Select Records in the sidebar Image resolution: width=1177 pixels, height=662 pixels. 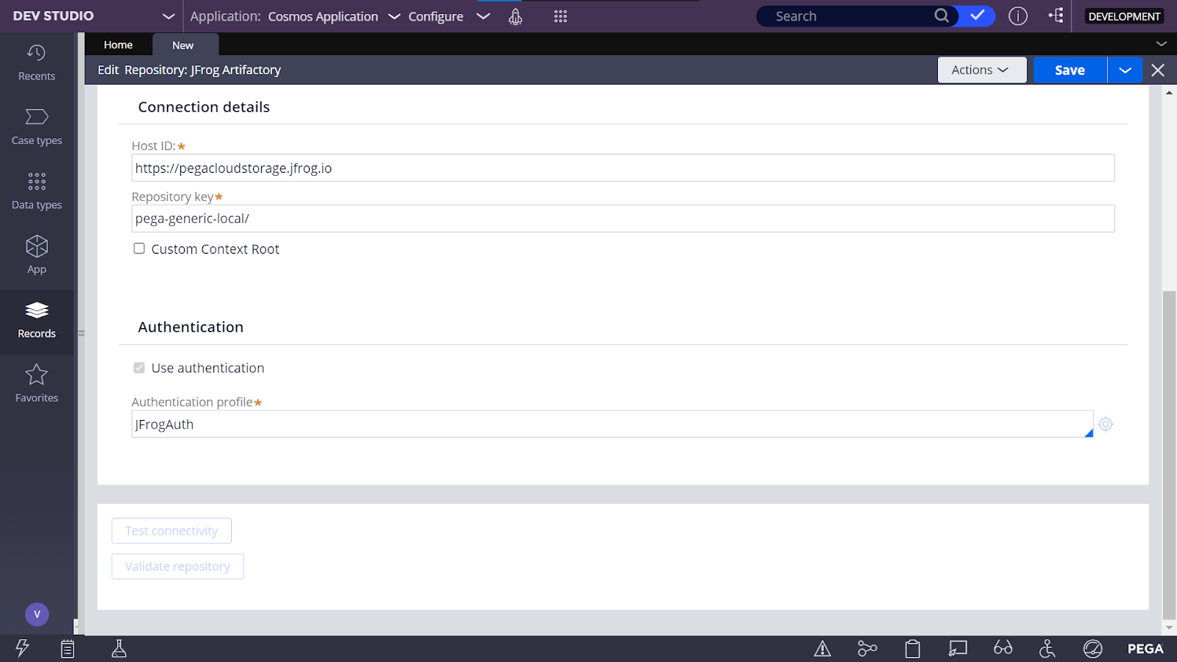point(37,321)
